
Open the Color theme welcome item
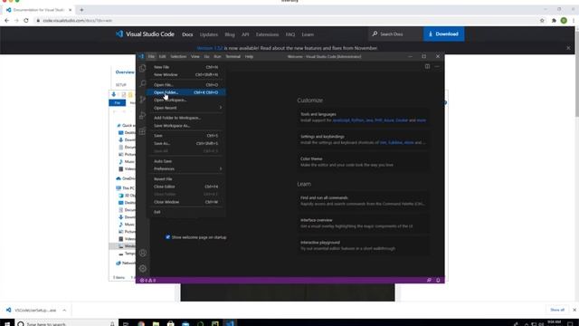(363, 162)
